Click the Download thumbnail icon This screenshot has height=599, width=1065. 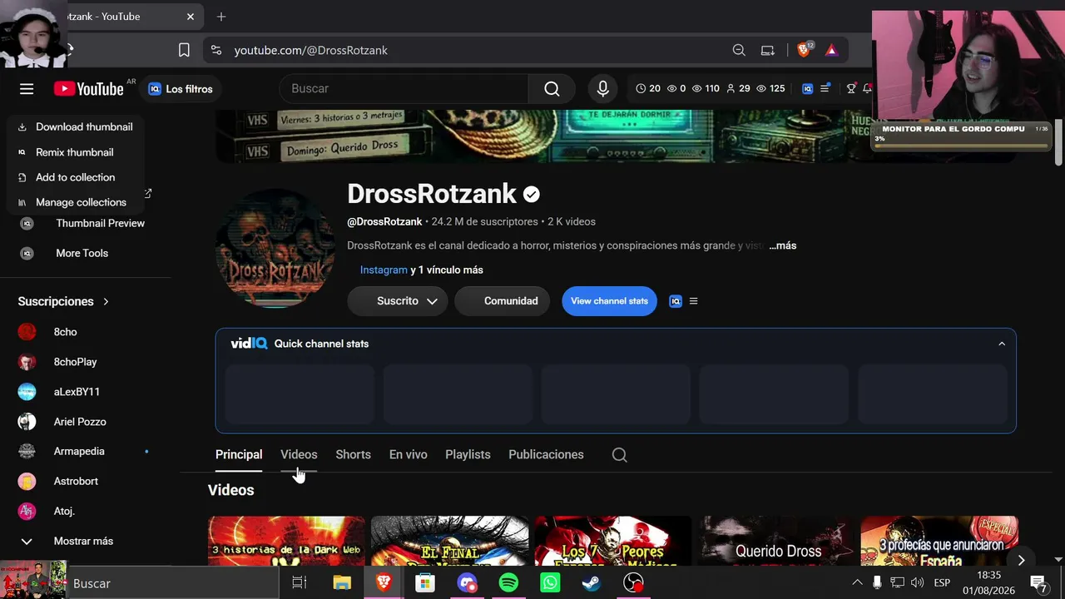coord(22,127)
